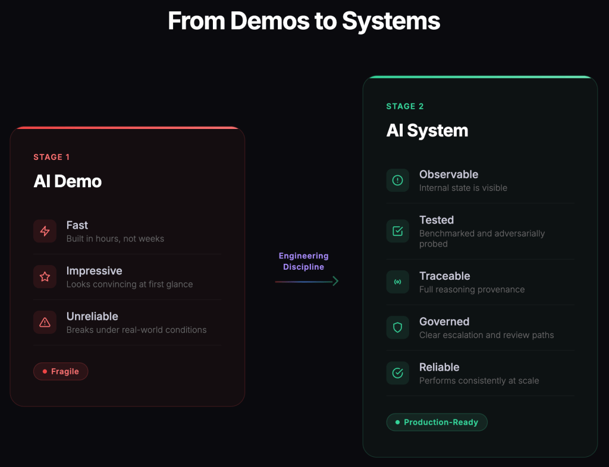
Task: Click the alert circle icon beside Observable
Action: click(397, 181)
